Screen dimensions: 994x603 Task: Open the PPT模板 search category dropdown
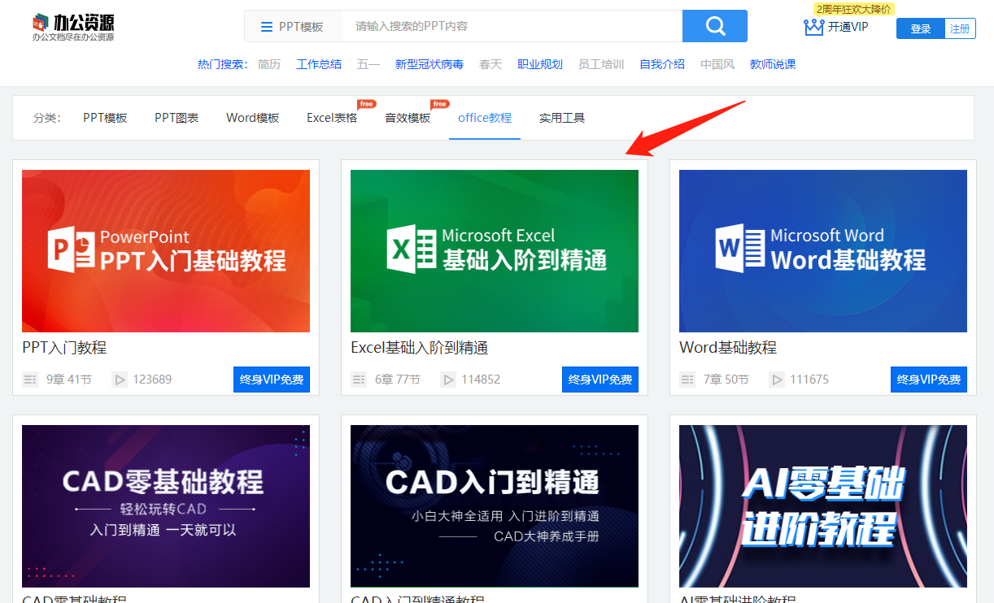pyautogui.click(x=293, y=26)
